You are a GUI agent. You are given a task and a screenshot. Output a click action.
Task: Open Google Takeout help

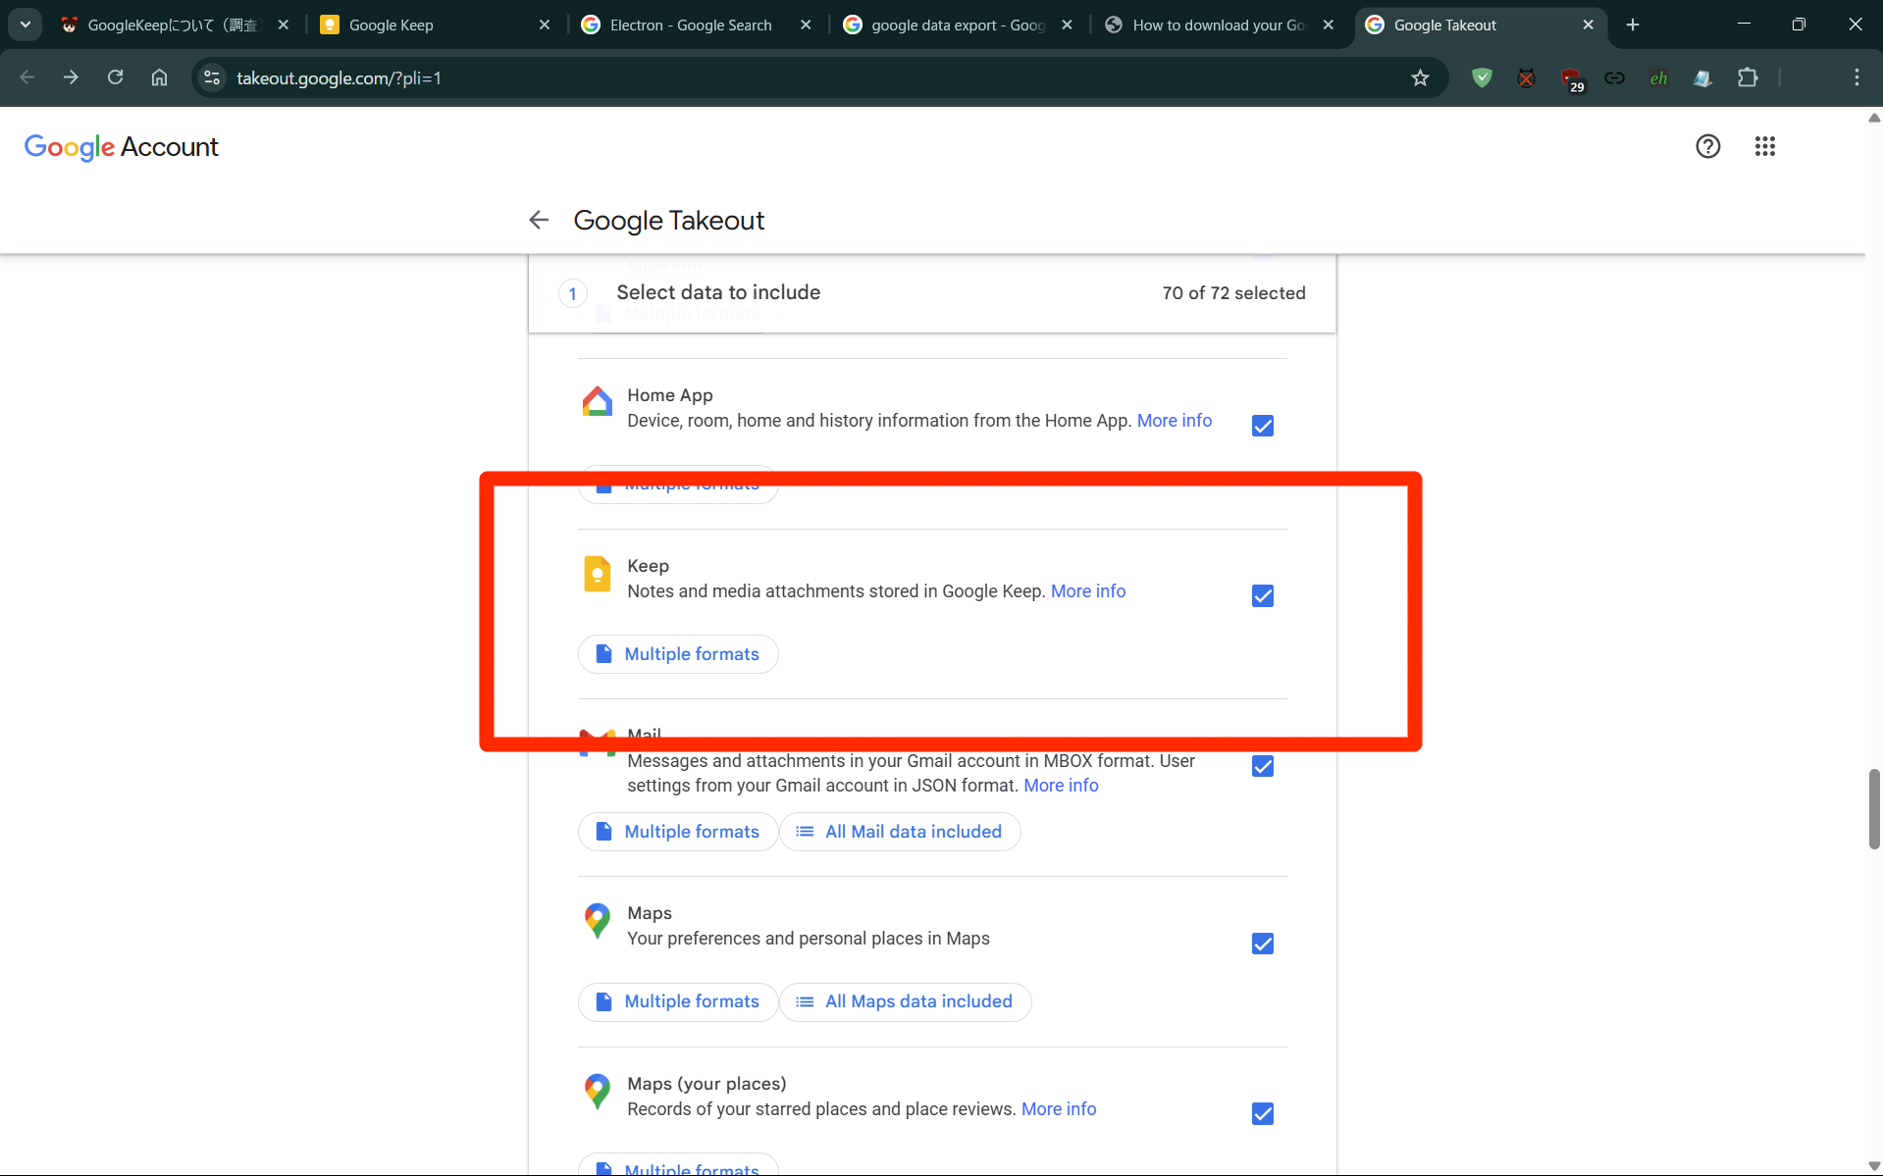coord(1708,146)
